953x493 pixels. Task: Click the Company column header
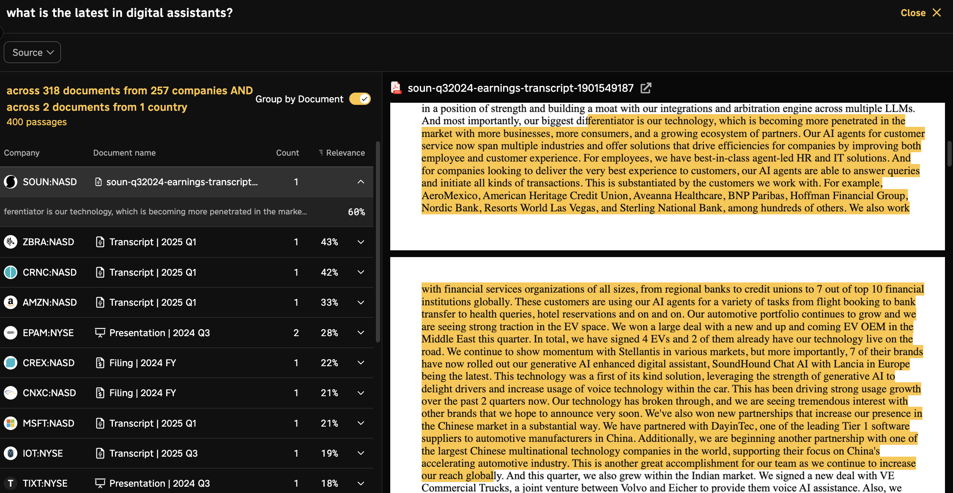(22, 153)
